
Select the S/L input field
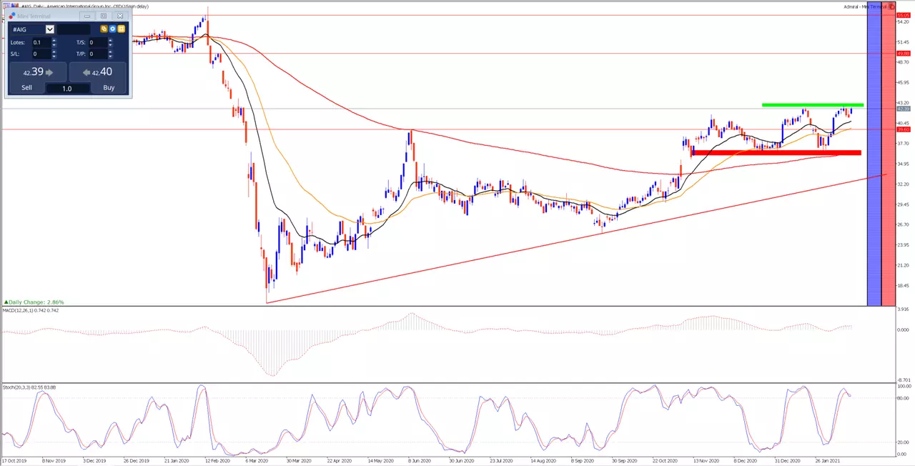[42, 54]
